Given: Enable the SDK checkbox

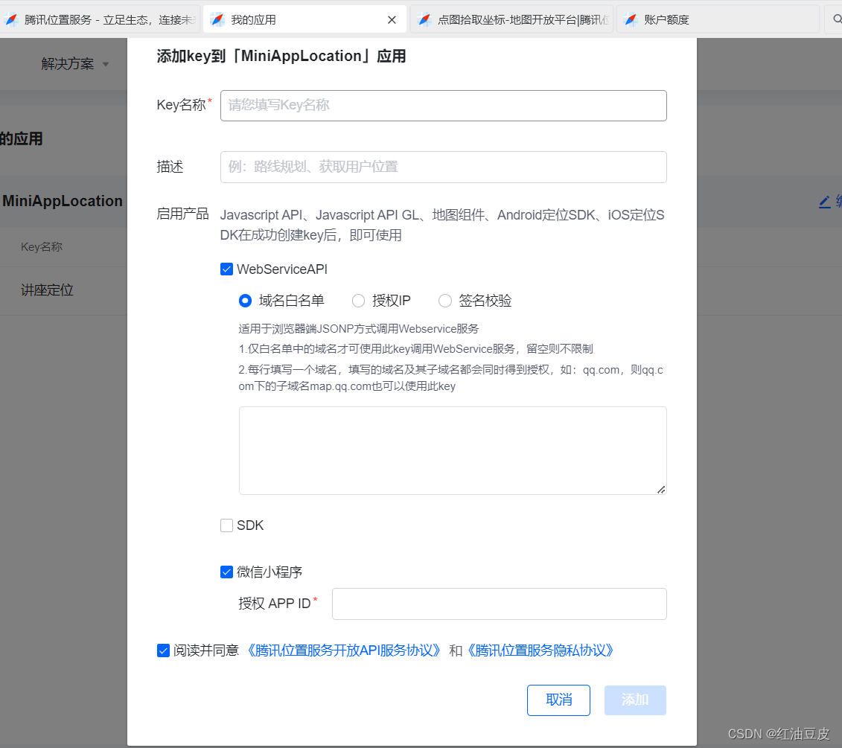Looking at the screenshot, I should tap(226, 525).
